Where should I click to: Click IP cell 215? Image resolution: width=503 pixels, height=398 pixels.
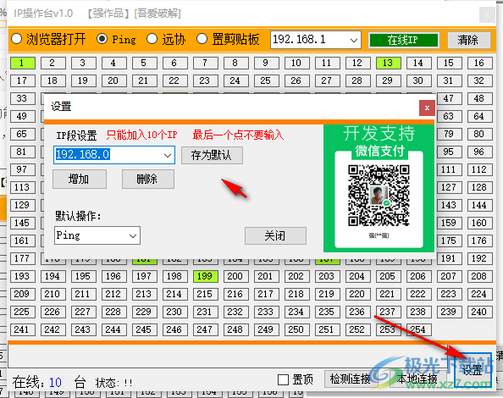pos(205,294)
